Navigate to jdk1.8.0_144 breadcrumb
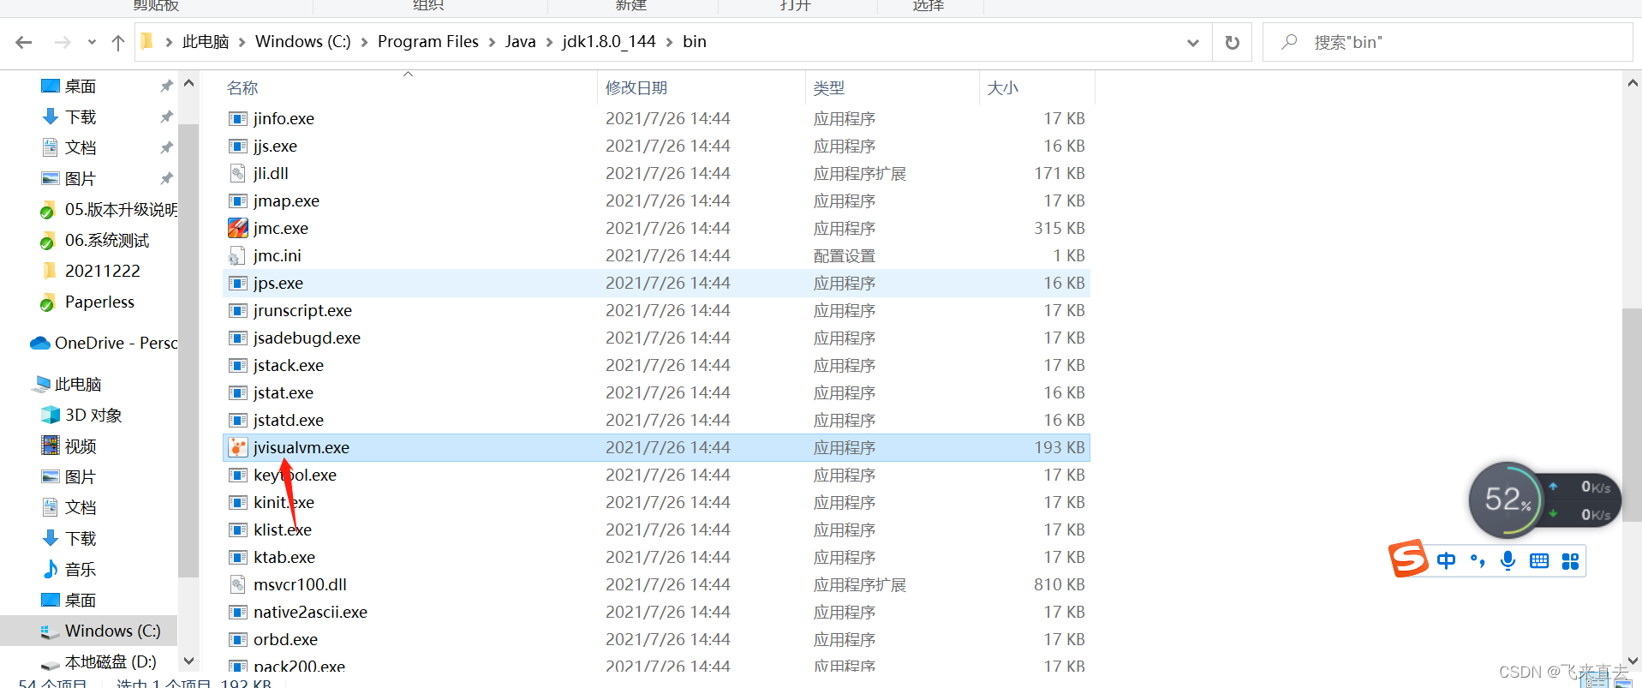The width and height of the screenshot is (1642, 688). click(609, 42)
